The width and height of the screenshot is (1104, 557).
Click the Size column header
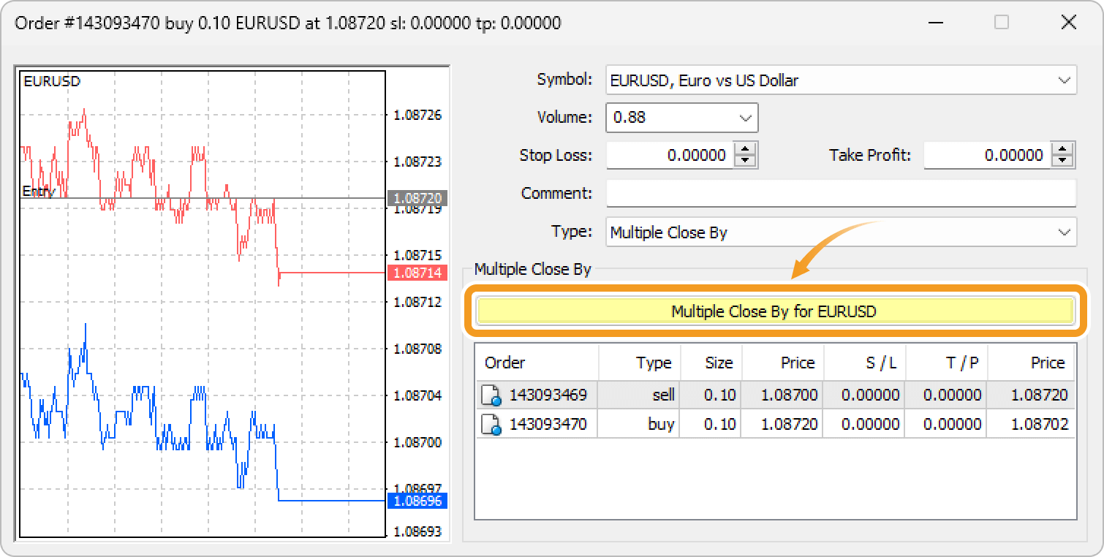pyautogui.click(x=711, y=363)
